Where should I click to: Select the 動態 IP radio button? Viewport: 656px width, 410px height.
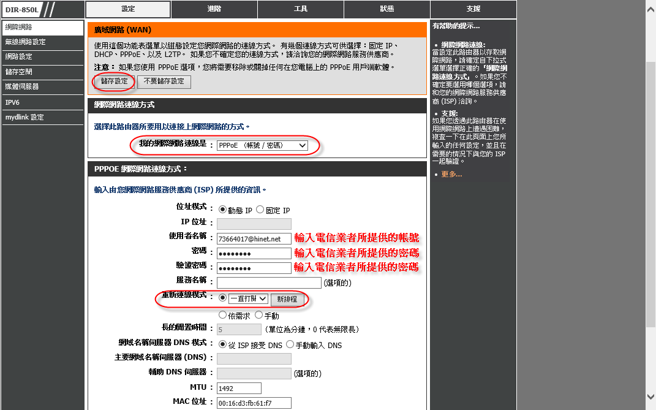coord(222,210)
